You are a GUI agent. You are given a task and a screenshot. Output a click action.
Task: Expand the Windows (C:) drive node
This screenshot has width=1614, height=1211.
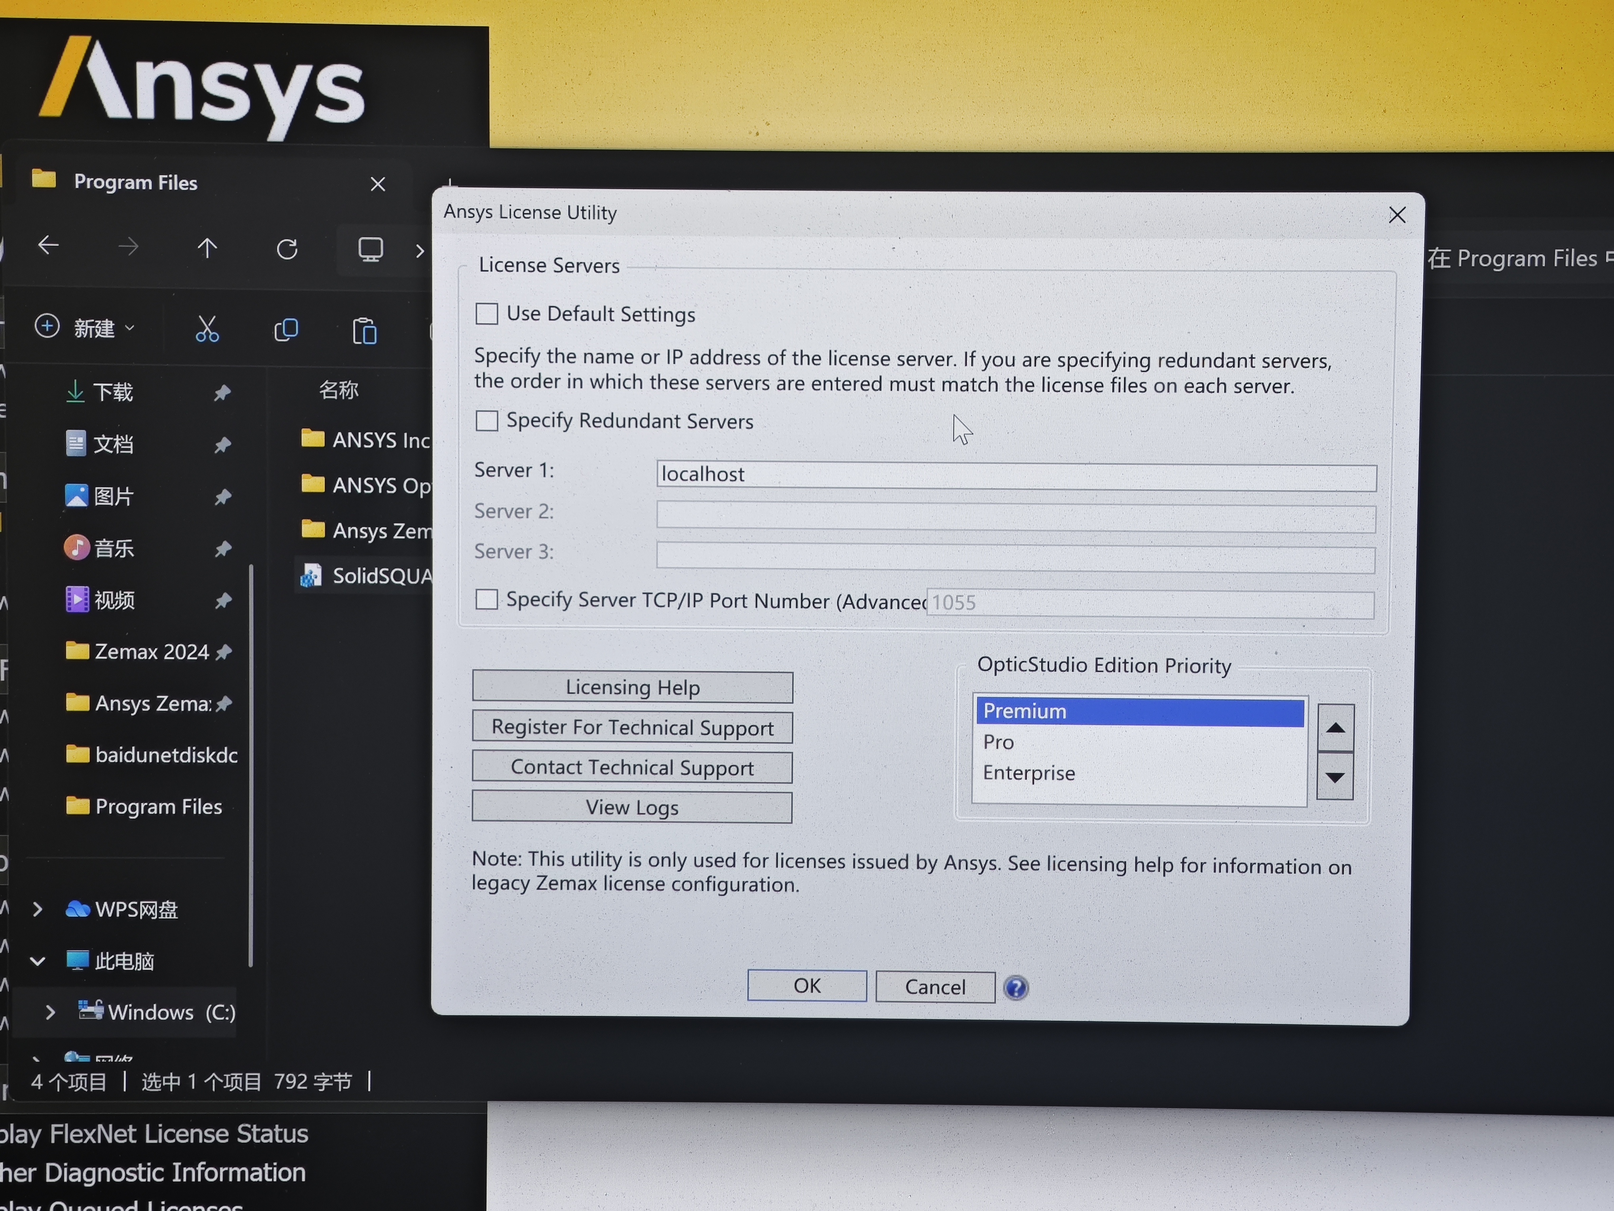pyautogui.click(x=49, y=1012)
